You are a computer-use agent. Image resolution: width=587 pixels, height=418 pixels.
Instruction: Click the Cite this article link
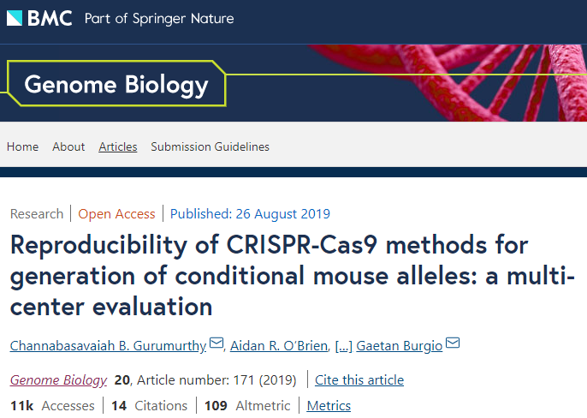(359, 379)
